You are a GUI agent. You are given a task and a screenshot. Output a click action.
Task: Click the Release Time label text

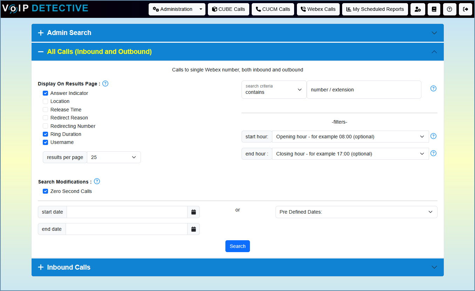coord(66,110)
